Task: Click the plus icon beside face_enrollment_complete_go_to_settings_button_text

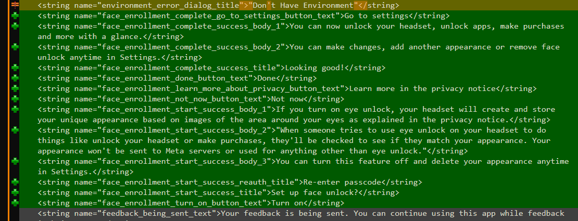Action: coord(15,16)
